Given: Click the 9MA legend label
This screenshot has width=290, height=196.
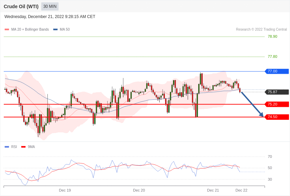Looking at the screenshot, I should point(31,147).
